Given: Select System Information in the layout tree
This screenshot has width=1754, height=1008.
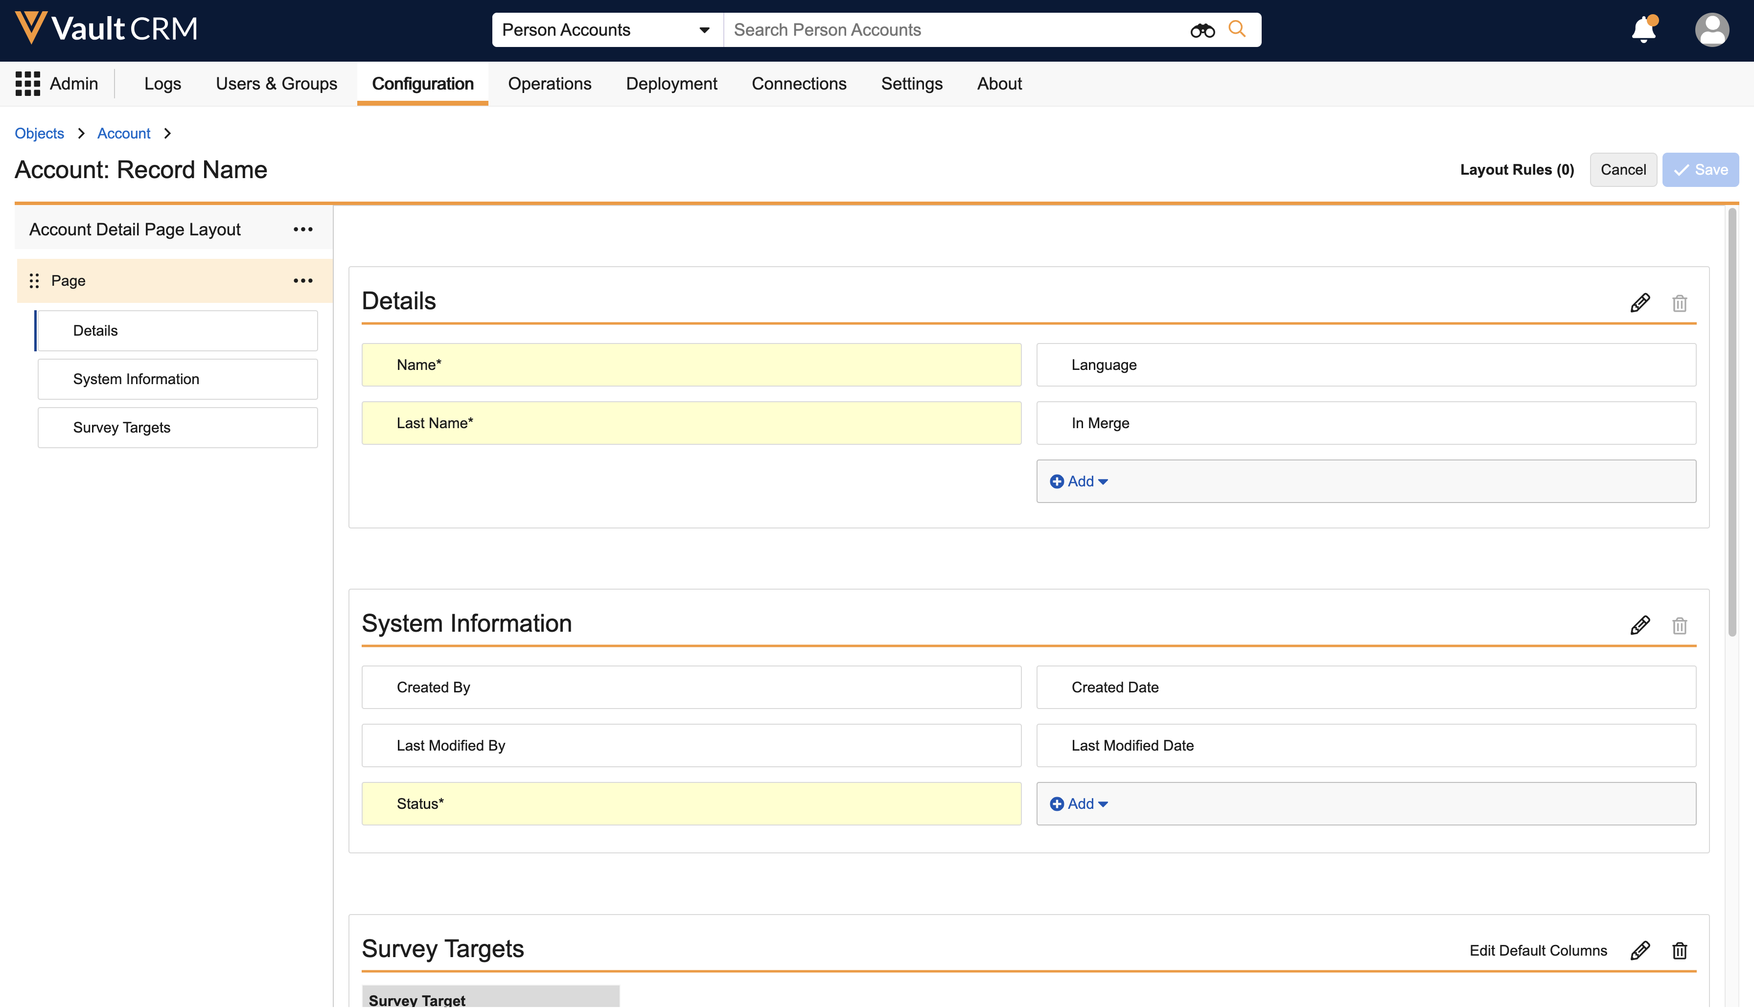Looking at the screenshot, I should point(137,379).
